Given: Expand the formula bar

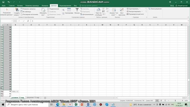Looking at the screenshot, I should tap(188, 21).
